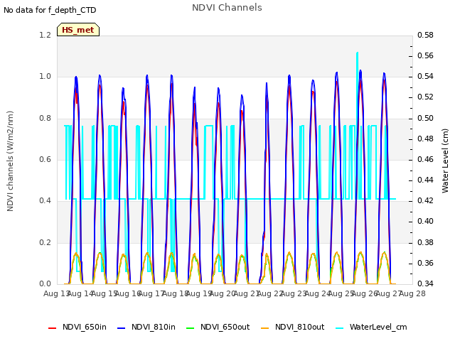The width and height of the screenshot is (455, 341).
Task: Click the orange NDVI_810out legend swatch
Action: click(x=265, y=328)
